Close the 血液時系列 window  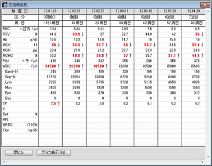pos(205,5)
